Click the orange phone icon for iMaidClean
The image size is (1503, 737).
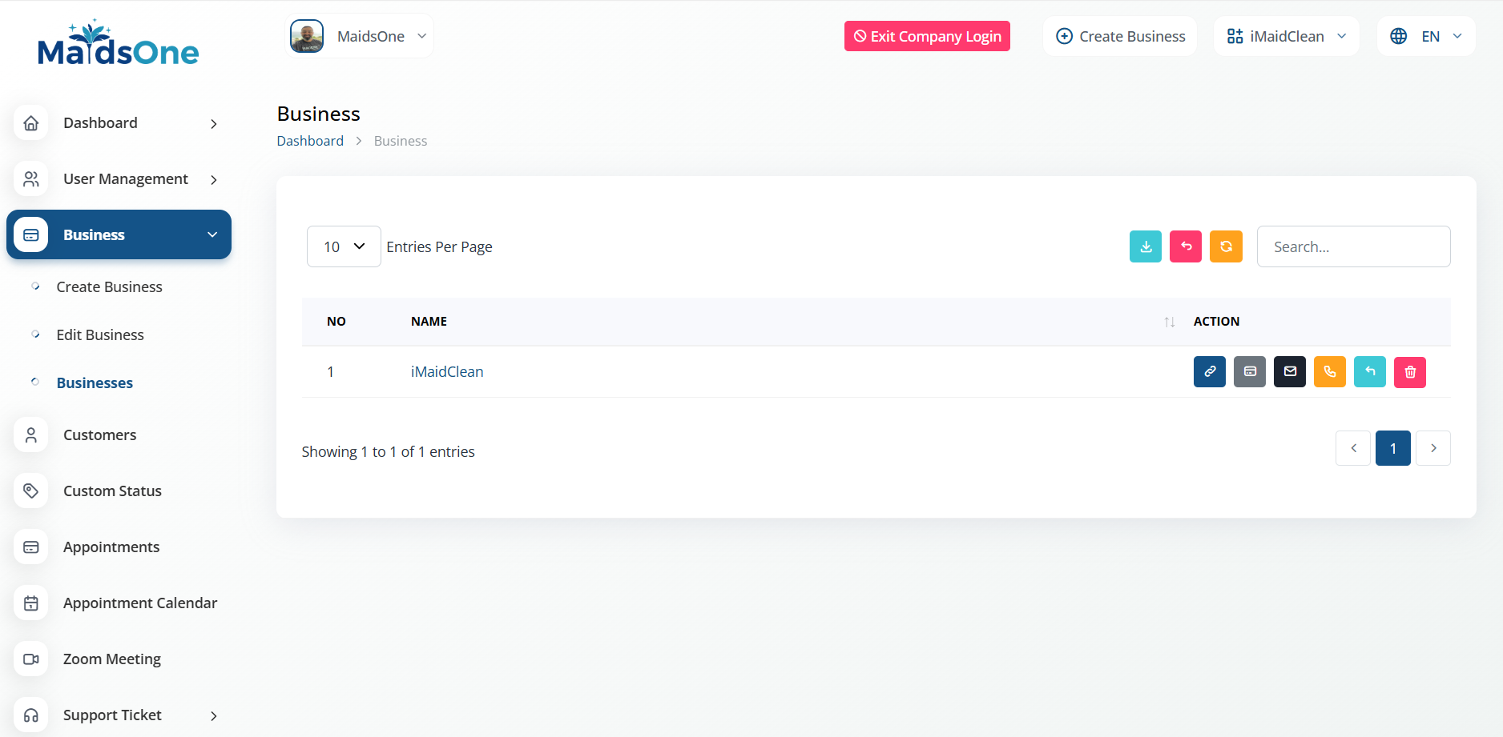(x=1329, y=372)
